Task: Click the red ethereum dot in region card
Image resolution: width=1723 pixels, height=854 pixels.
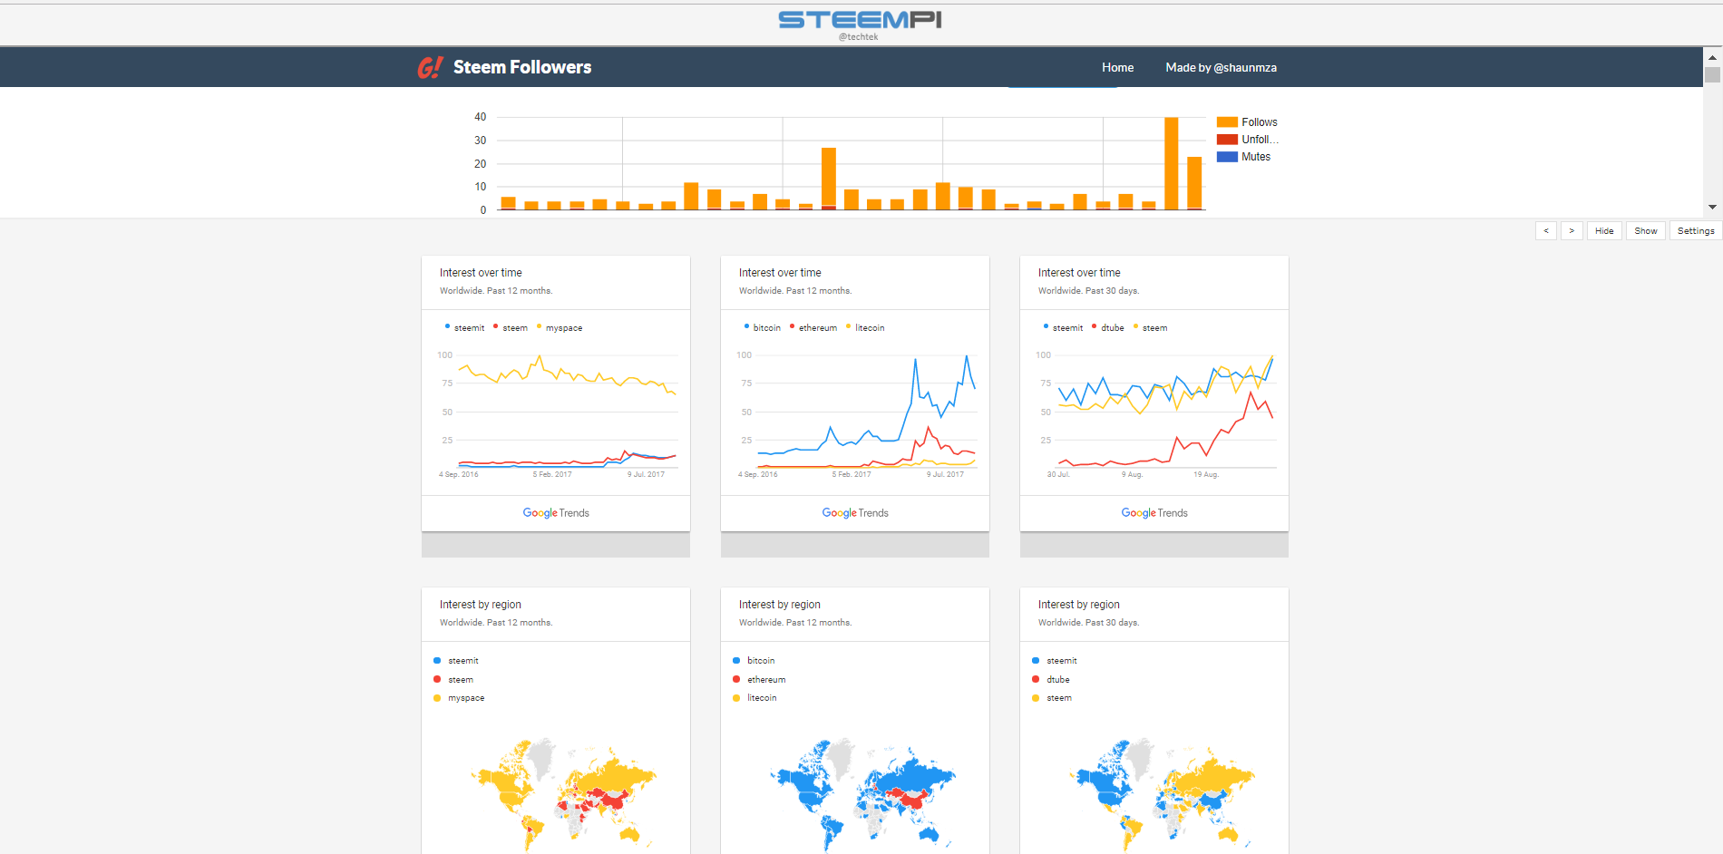Action: coord(736,679)
